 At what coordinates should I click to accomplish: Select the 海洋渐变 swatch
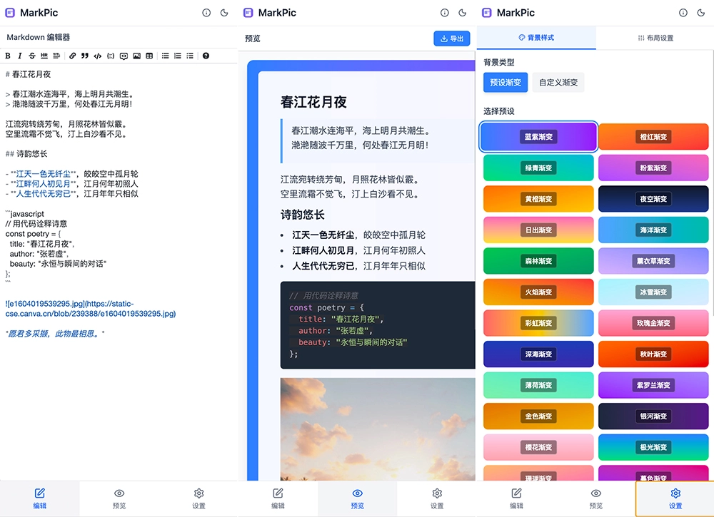point(653,230)
